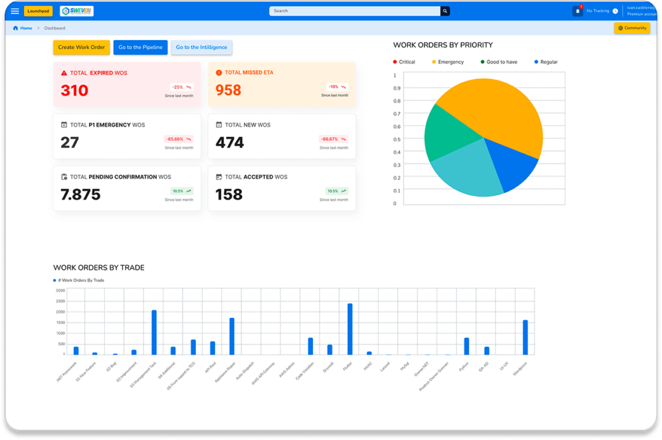The height and width of the screenshot is (440, 662).
Task: Open the Launchpad dropdown
Action: tap(38, 11)
